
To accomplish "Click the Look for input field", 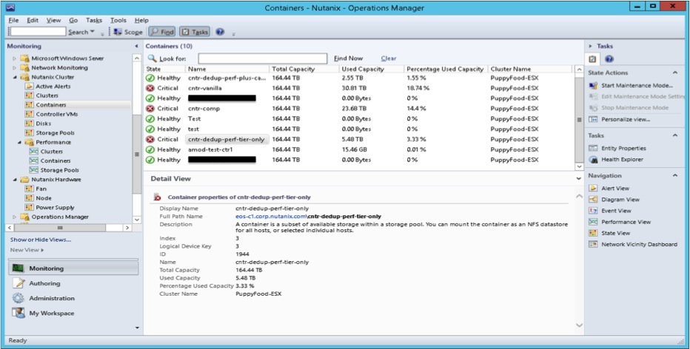I will click(x=262, y=58).
